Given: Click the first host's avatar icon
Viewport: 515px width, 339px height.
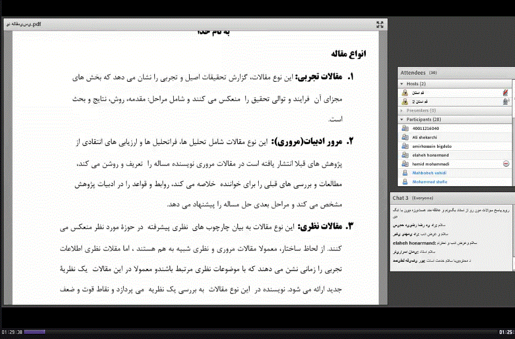Looking at the screenshot, I should point(404,93).
